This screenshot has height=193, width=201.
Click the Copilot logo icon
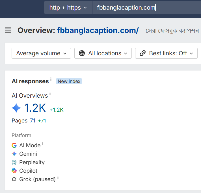point(14,171)
